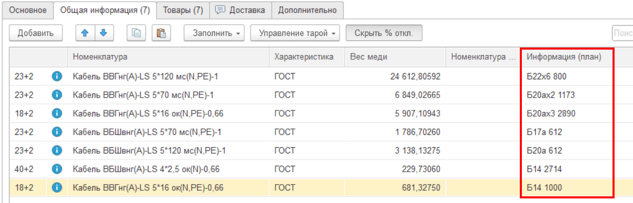Open the chat icon on the Доставка tab
This screenshot has height=203, width=633.
click(x=220, y=10)
